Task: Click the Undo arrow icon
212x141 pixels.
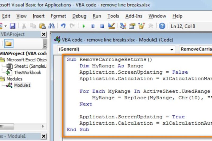Action: (63, 26)
